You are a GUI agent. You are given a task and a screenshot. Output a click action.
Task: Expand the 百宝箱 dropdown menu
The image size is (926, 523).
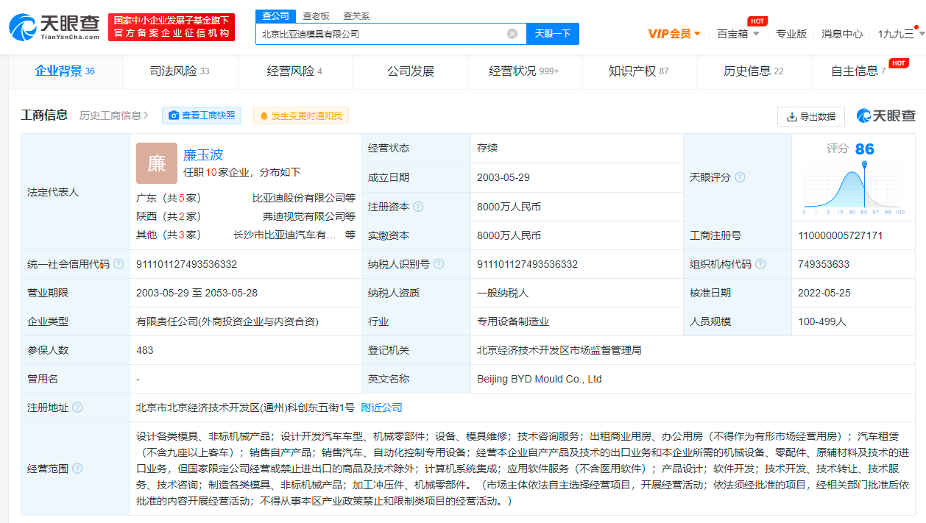tap(737, 34)
